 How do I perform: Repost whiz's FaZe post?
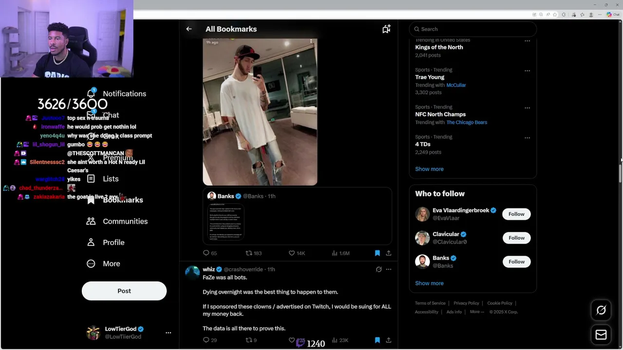click(x=251, y=340)
